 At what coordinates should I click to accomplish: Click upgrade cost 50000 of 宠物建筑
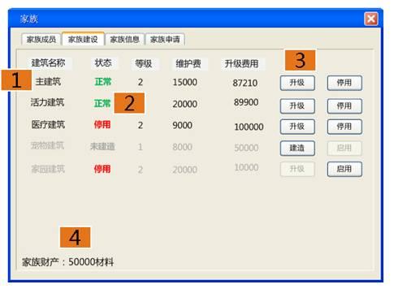click(246, 148)
